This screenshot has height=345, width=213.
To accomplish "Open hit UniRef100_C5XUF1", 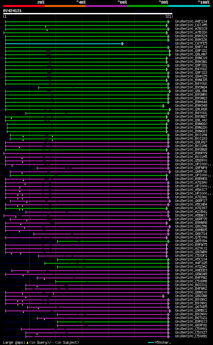I will pyautogui.click(x=191, y=256).
